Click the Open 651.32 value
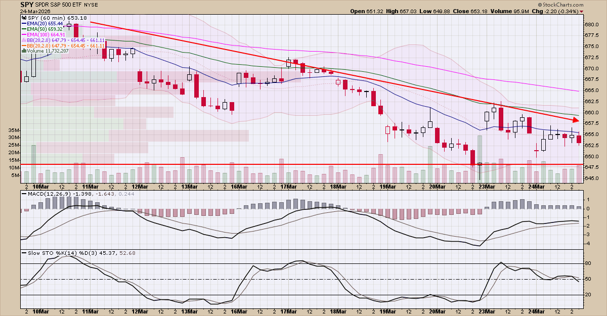607x316 pixels. [x=367, y=11]
